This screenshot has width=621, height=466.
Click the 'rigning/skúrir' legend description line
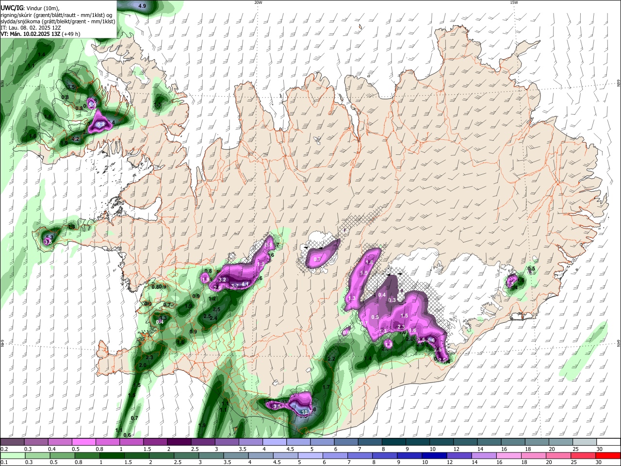(x=57, y=15)
